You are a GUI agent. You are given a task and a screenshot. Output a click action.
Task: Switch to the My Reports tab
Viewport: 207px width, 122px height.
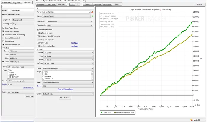[x=107, y=4]
